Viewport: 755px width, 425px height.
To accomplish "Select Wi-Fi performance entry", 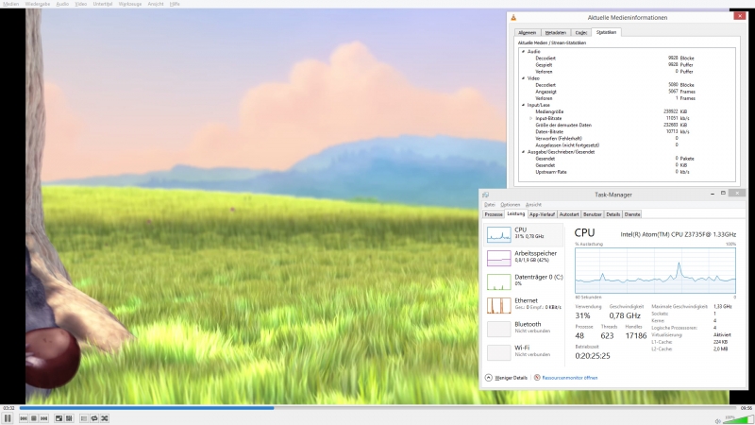I will [x=524, y=352].
